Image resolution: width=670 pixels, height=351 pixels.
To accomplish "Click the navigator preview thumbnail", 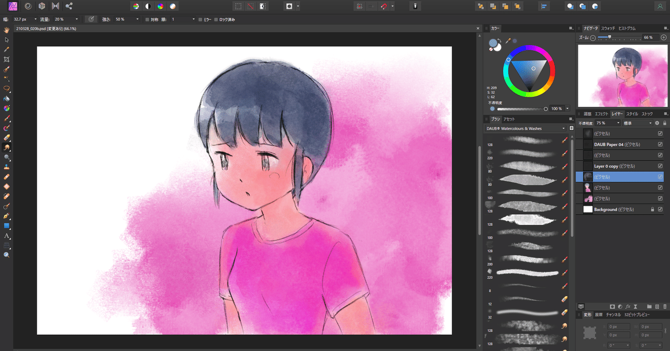I will tap(621, 75).
